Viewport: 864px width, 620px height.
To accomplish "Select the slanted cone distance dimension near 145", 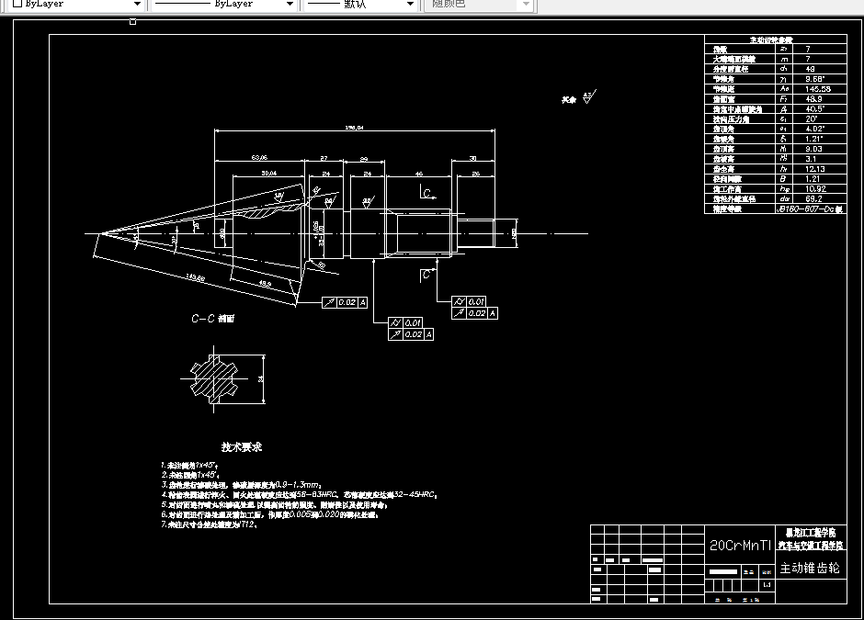I will [x=196, y=277].
